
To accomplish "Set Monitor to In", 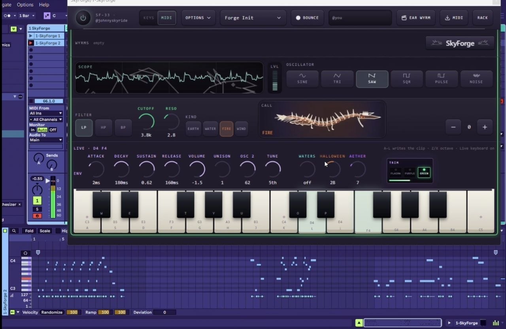I will [x=33, y=130].
